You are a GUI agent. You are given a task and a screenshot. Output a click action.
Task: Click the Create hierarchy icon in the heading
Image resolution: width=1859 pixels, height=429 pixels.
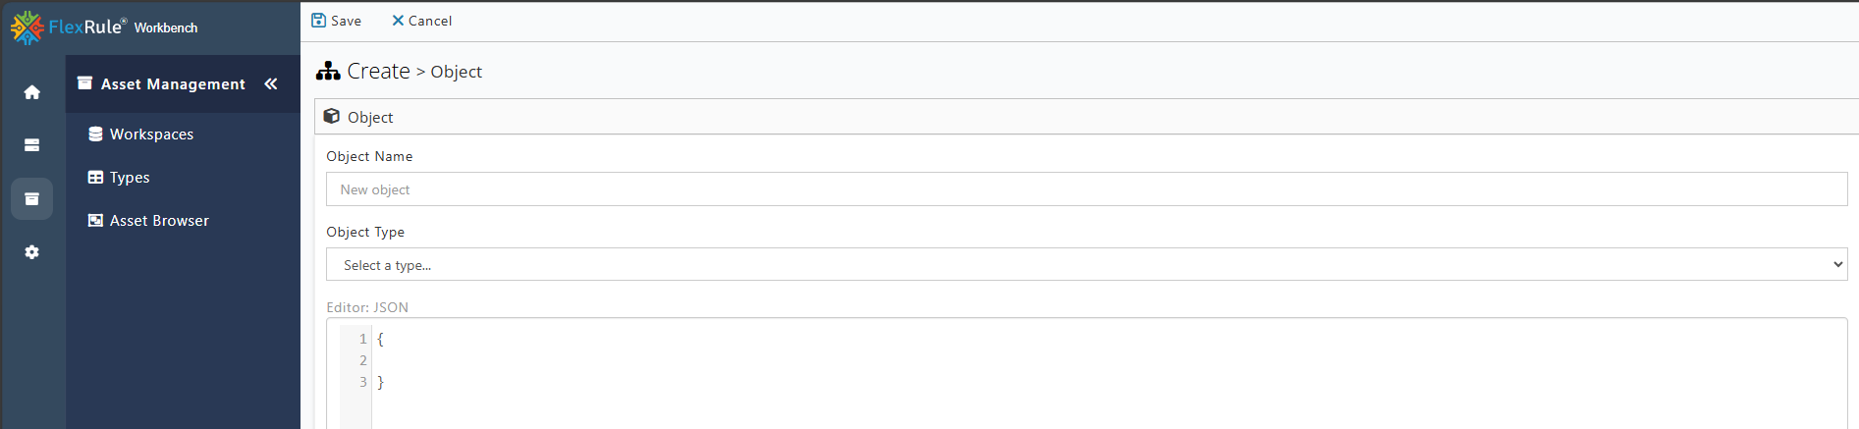pos(328,72)
